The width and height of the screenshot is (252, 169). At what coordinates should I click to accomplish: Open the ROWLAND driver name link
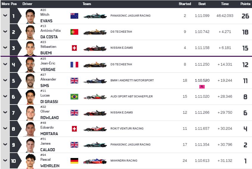49,118
